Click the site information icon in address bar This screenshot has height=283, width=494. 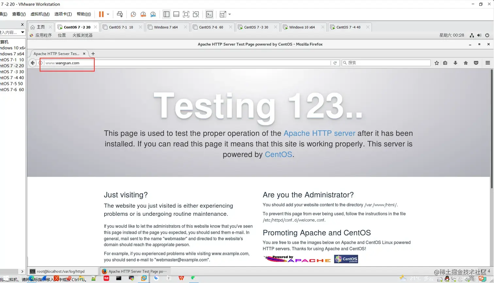pos(41,63)
